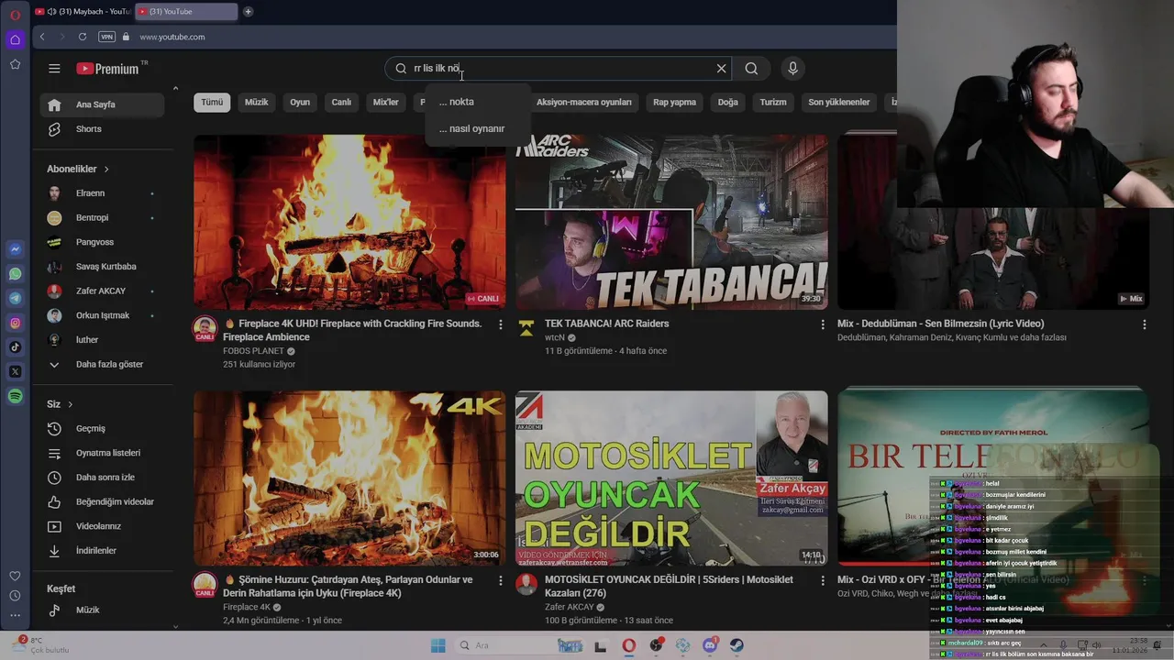Viewport: 1174px width, 660px height.
Task: Open Opera sidebar three-dots setup
Action: pos(15,615)
